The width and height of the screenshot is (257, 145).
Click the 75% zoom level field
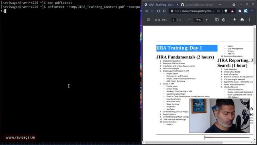point(198,20)
